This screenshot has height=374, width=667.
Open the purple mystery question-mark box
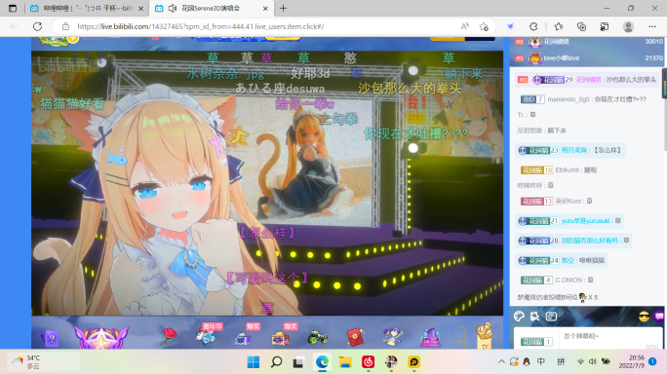click(51, 338)
